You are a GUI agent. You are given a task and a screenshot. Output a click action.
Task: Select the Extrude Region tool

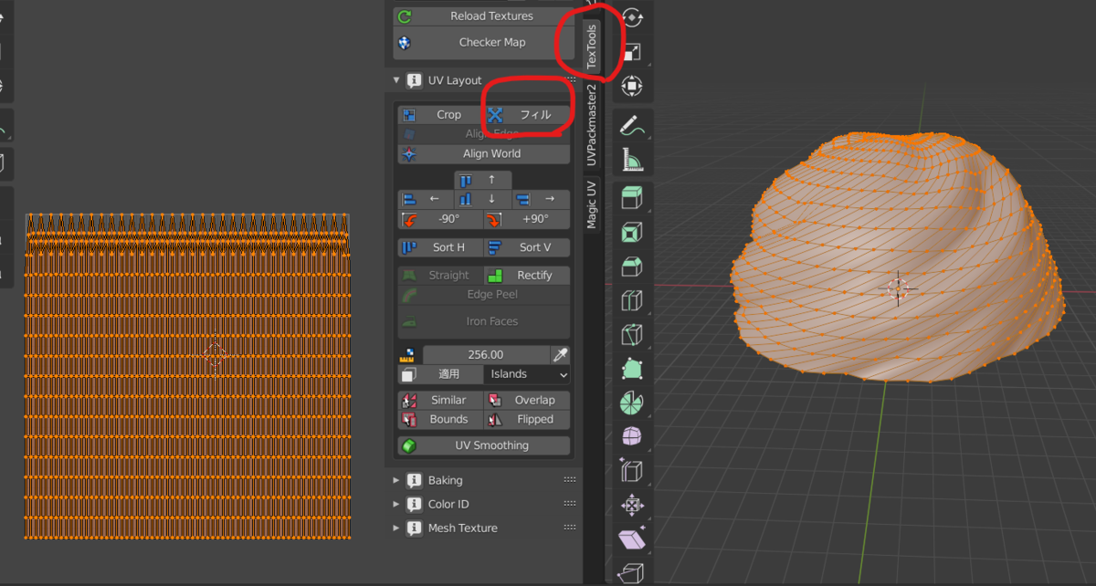[632, 198]
